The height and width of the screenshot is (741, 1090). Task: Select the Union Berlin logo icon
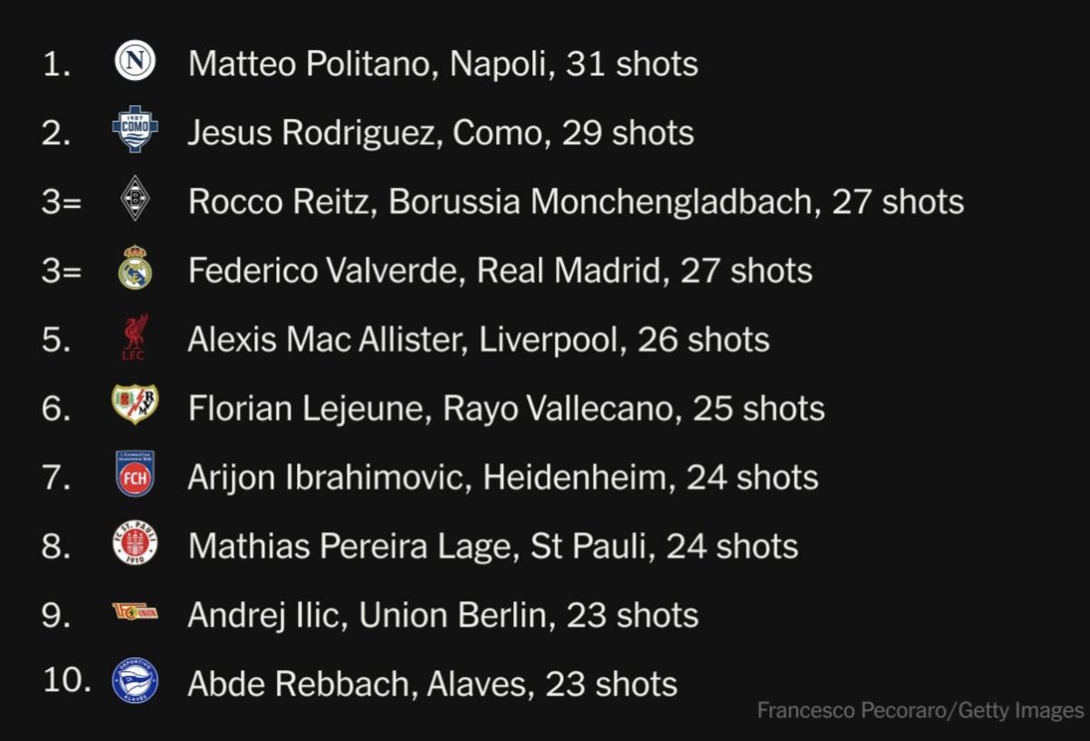[x=135, y=613]
